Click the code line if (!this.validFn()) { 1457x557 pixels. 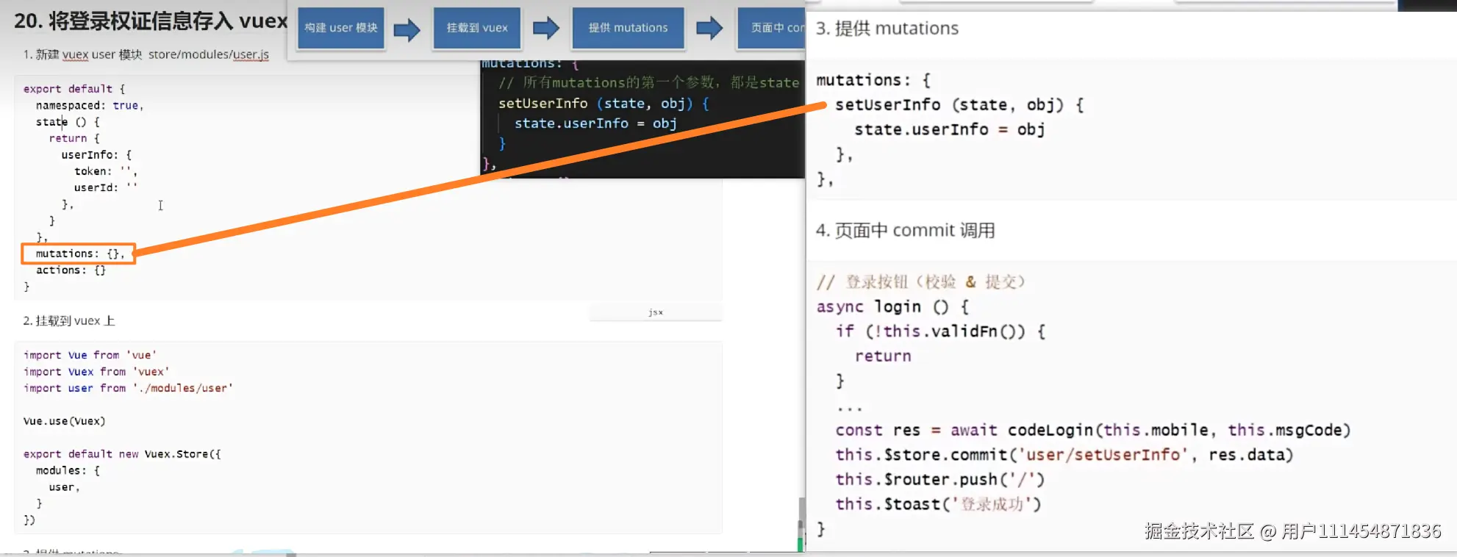[x=940, y=331]
